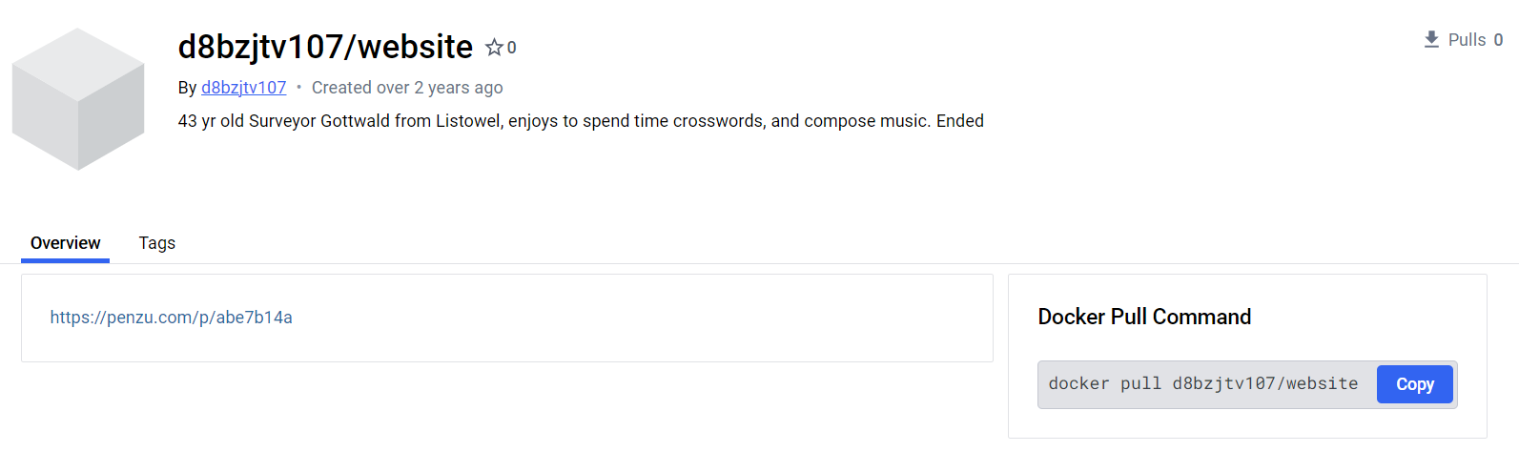The height and width of the screenshot is (452, 1519).
Task: Click the star count number
Action: [x=512, y=48]
